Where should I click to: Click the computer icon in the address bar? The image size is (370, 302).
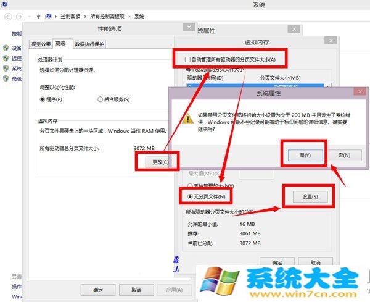pos(48,16)
